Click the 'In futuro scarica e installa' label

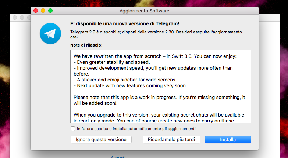click(136, 129)
